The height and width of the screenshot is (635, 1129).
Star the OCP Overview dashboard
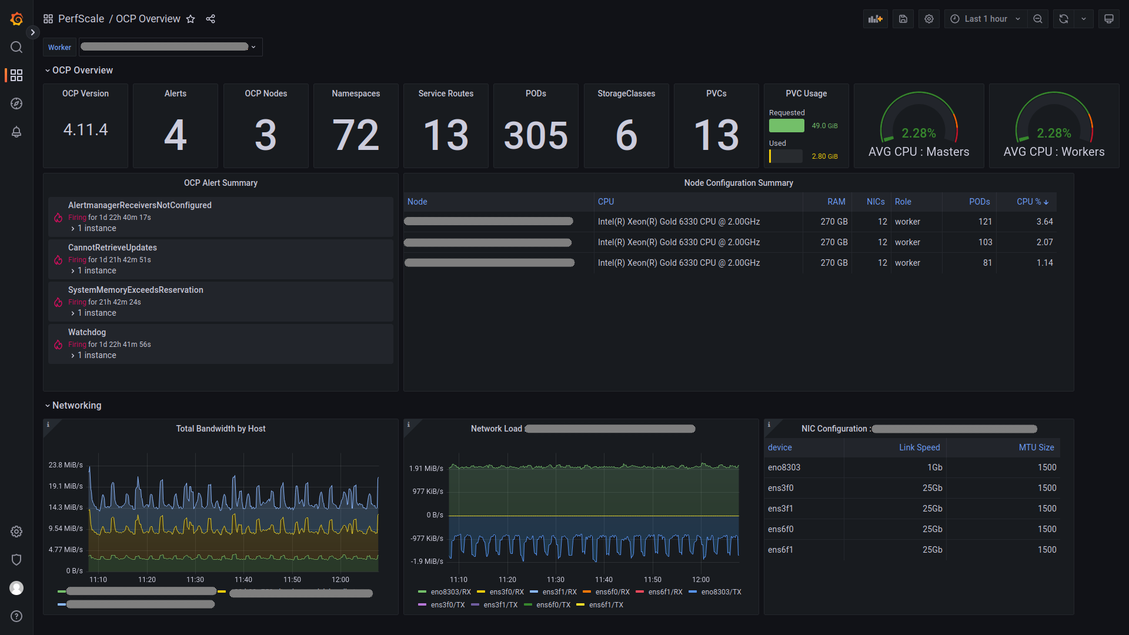(191, 19)
